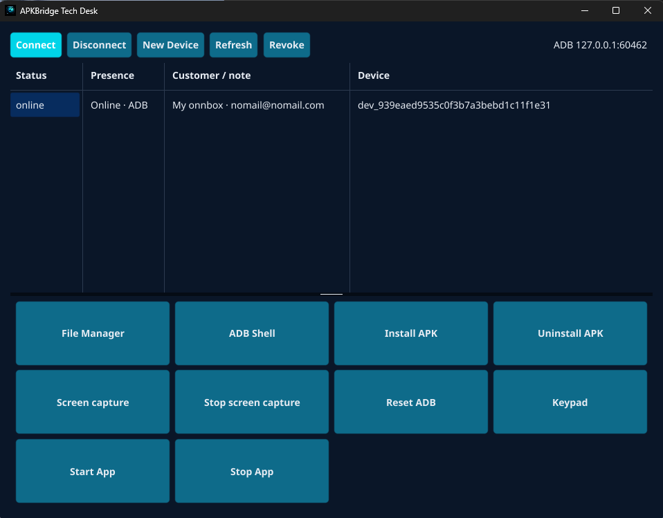This screenshot has width=663, height=518.
Task: Click the Status column header
Action: (46, 75)
